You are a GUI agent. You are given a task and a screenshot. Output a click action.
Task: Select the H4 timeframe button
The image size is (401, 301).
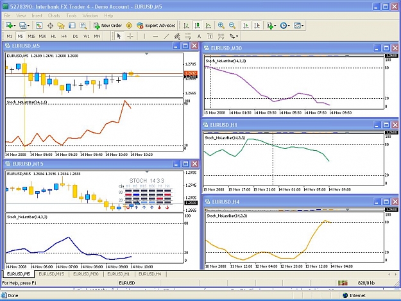[x=64, y=37]
